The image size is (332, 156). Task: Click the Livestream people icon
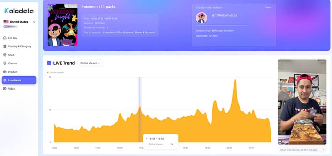(5, 80)
